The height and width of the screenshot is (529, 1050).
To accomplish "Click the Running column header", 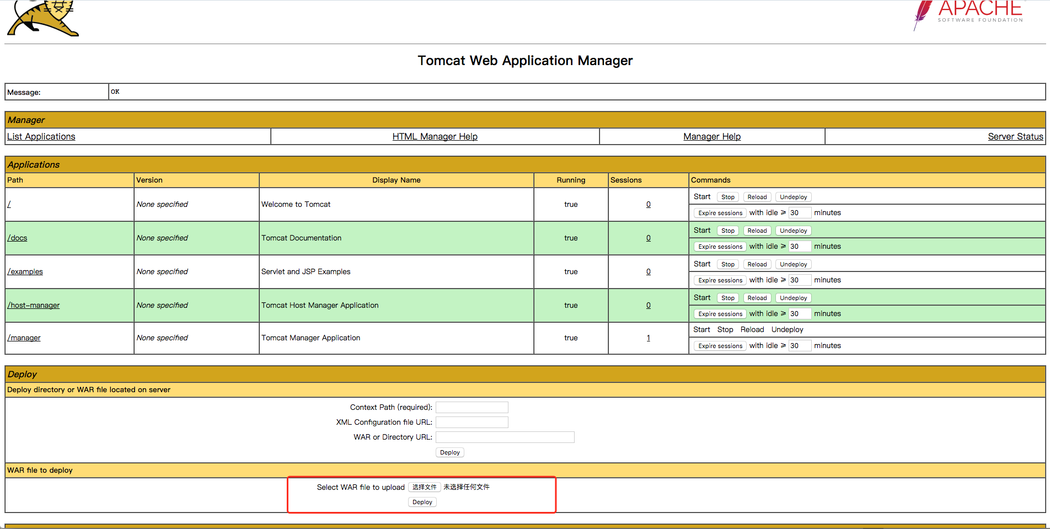I will [x=571, y=180].
